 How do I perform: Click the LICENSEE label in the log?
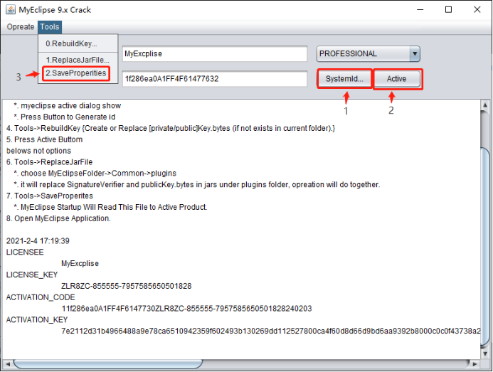click(x=25, y=253)
